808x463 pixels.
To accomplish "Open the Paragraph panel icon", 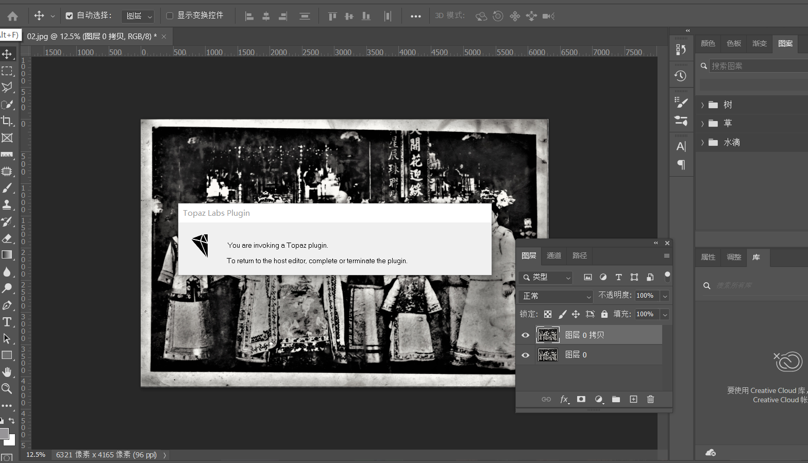I will [x=681, y=165].
